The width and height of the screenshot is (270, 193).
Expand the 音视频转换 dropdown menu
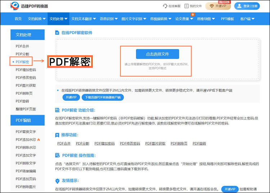[170, 19]
